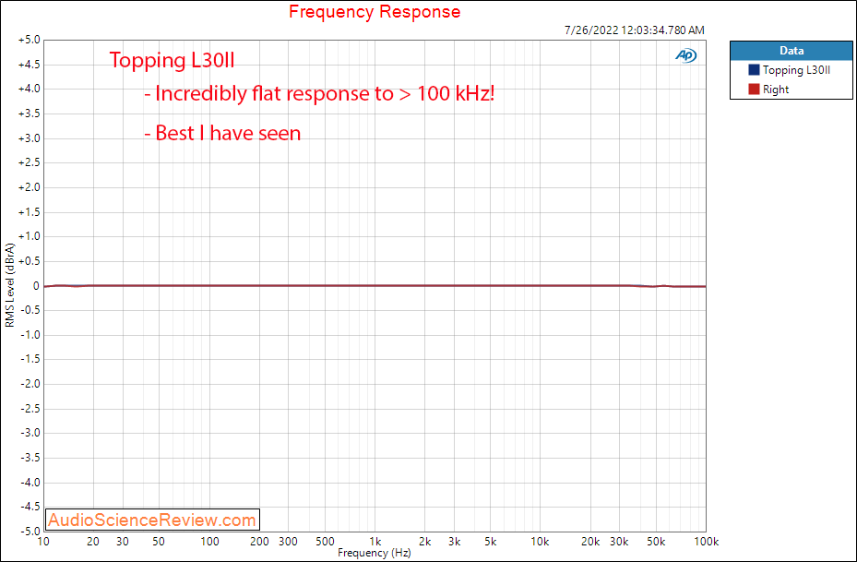This screenshot has width=857, height=562.
Task: Click the '2k' frequency axis tick label
Action: click(x=424, y=542)
